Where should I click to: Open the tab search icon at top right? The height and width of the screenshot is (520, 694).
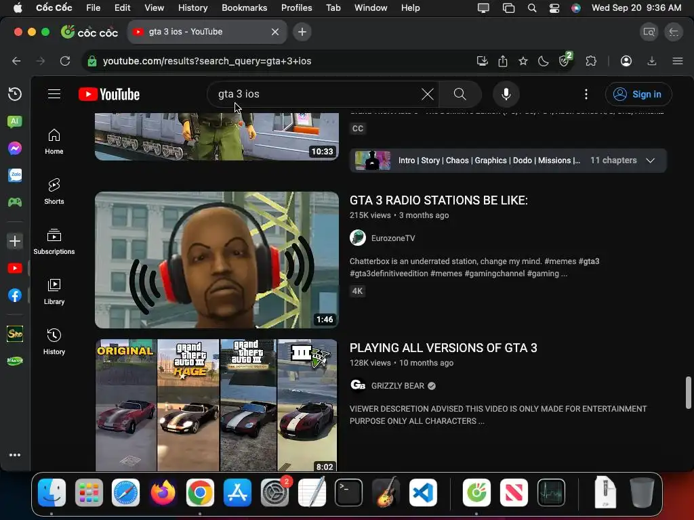(x=649, y=32)
